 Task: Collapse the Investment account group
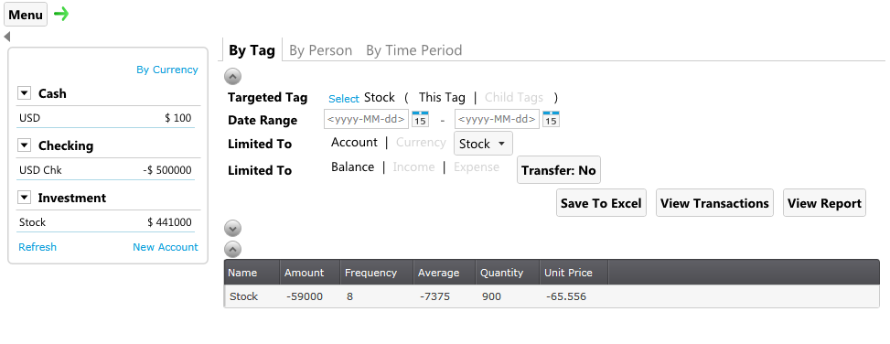point(24,199)
